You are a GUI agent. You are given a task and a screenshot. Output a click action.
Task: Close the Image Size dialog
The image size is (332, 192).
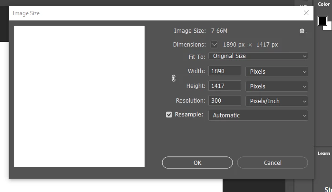tap(306, 13)
